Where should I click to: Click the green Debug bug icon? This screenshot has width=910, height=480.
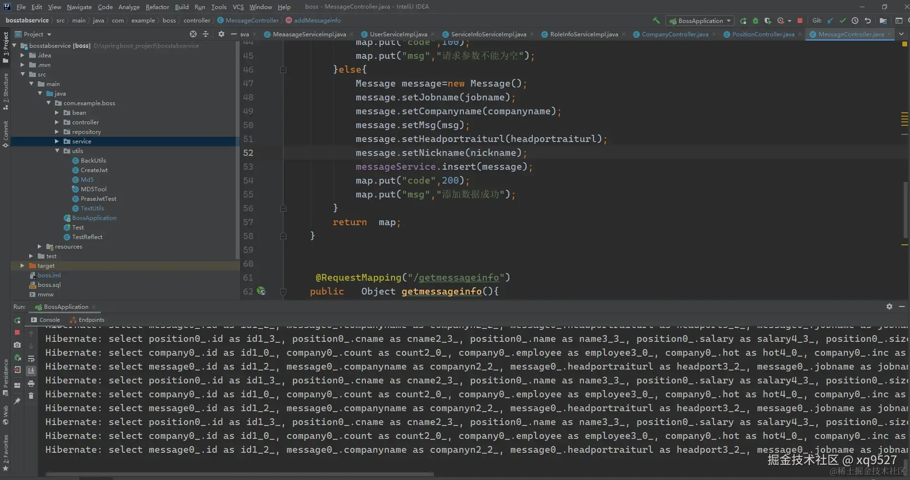756,21
